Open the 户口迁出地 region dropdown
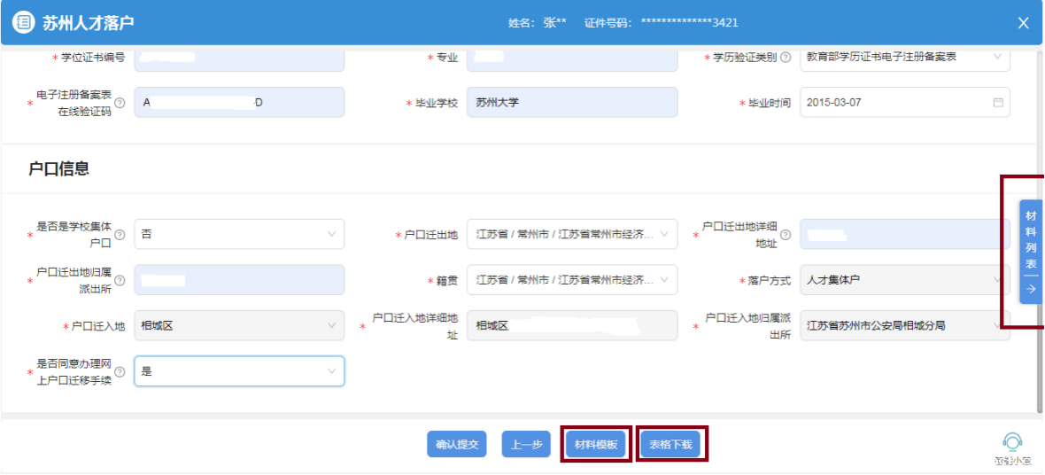This screenshot has width=1045, height=475. tap(571, 235)
